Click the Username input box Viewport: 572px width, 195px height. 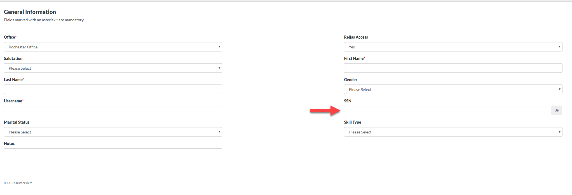[x=113, y=111]
